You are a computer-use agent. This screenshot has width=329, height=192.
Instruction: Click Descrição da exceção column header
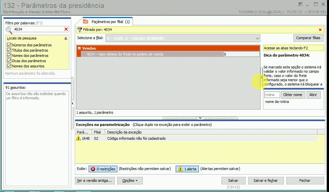[211, 132]
